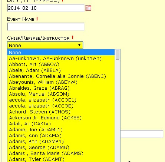Click the dropdown list scrollbar thumb

pyautogui.click(x=118, y=55)
